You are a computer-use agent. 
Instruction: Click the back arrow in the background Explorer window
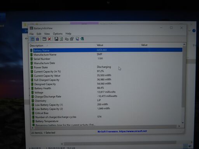(x=26, y=38)
